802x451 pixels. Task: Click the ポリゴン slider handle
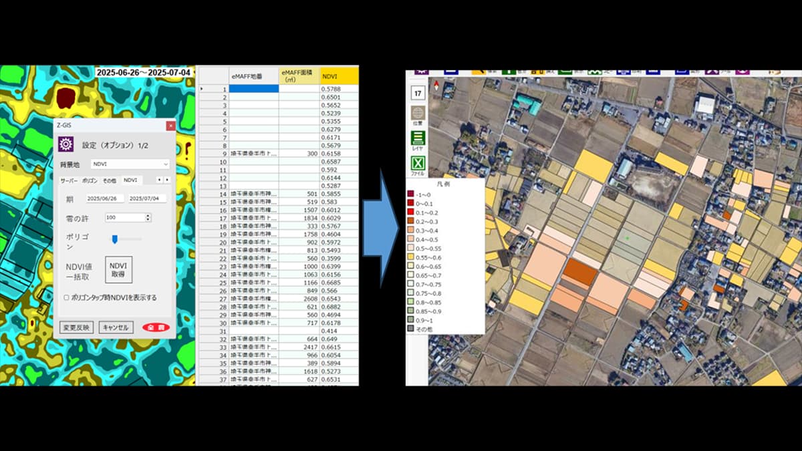(x=115, y=239)
